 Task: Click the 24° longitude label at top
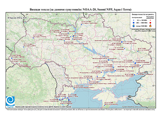click(x=27, y=14)
